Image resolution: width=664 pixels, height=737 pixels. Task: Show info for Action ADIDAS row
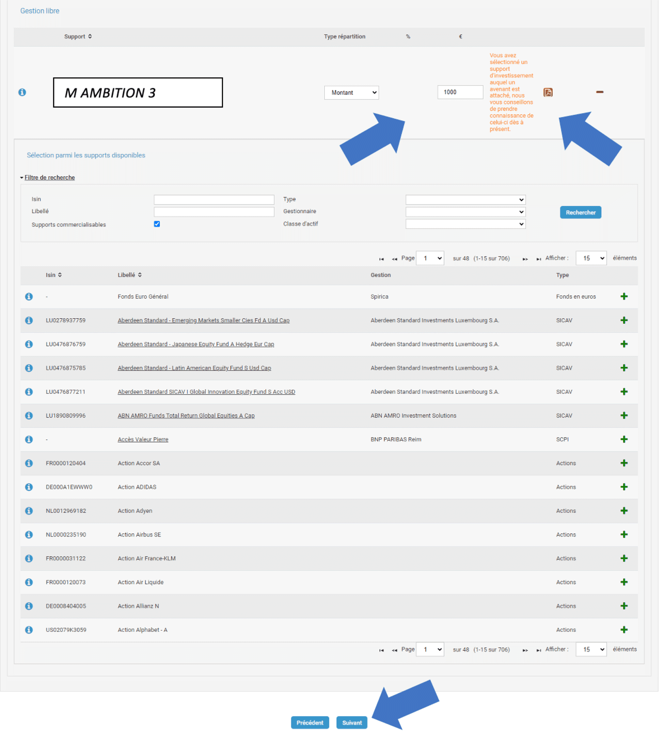click(x=29, y=487)
